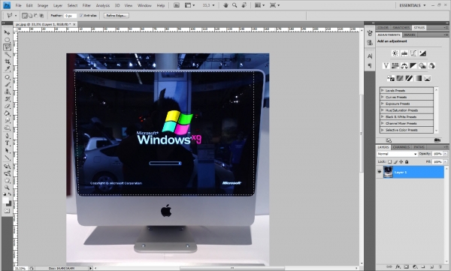Viewport: 451px width, 271px height.
Task: Add a Hue/Saturation adjustment icon
Action: 395,66
